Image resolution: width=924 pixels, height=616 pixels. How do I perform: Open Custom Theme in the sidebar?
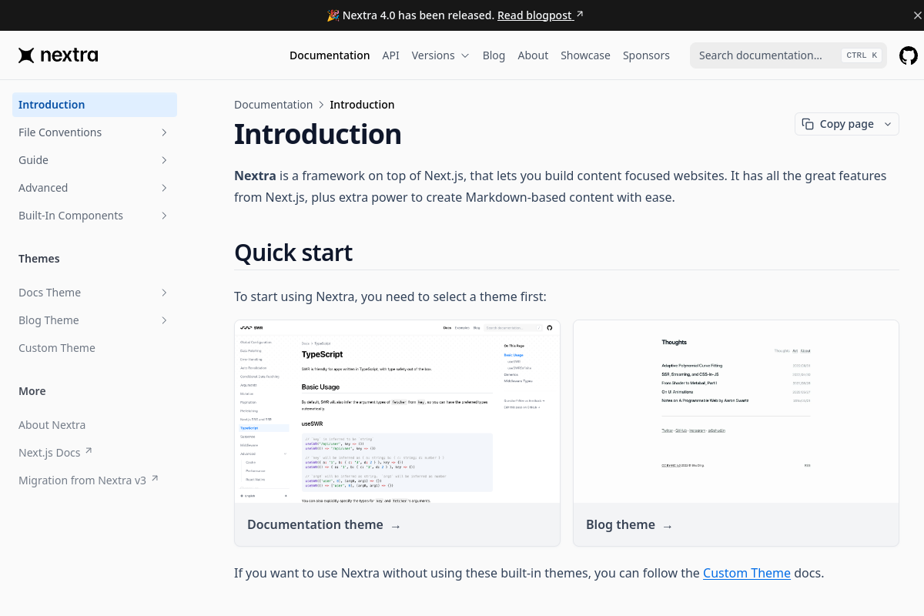[95, 348]
